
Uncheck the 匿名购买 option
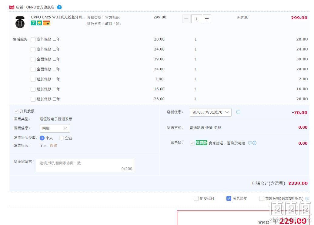(x=229, y=198)
